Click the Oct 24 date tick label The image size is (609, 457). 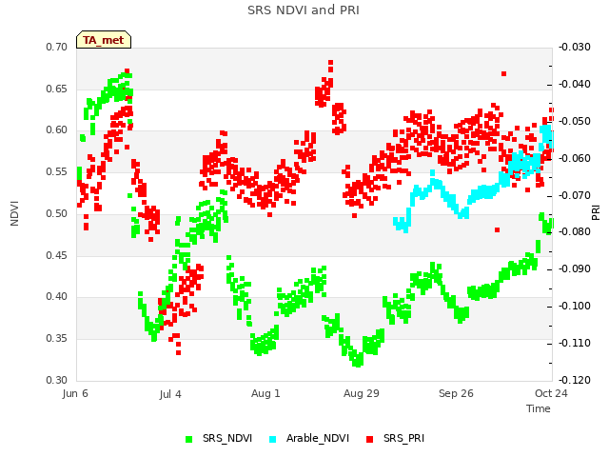tap(551, 393)
